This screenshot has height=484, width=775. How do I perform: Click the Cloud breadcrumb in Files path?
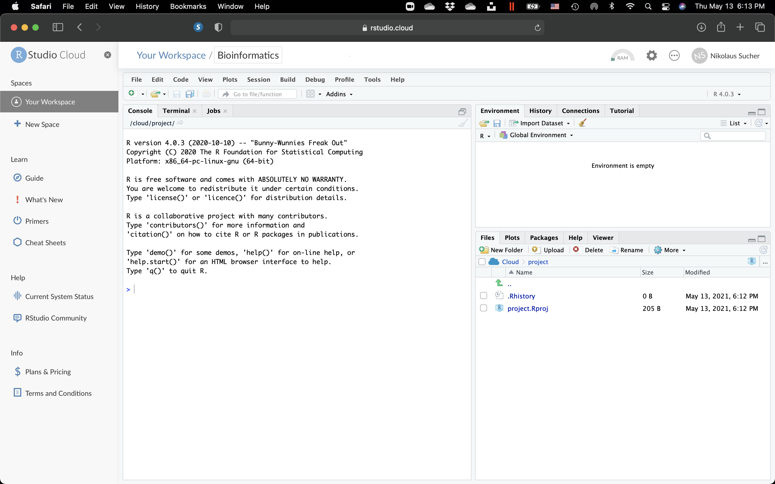[x=510, y=262]
